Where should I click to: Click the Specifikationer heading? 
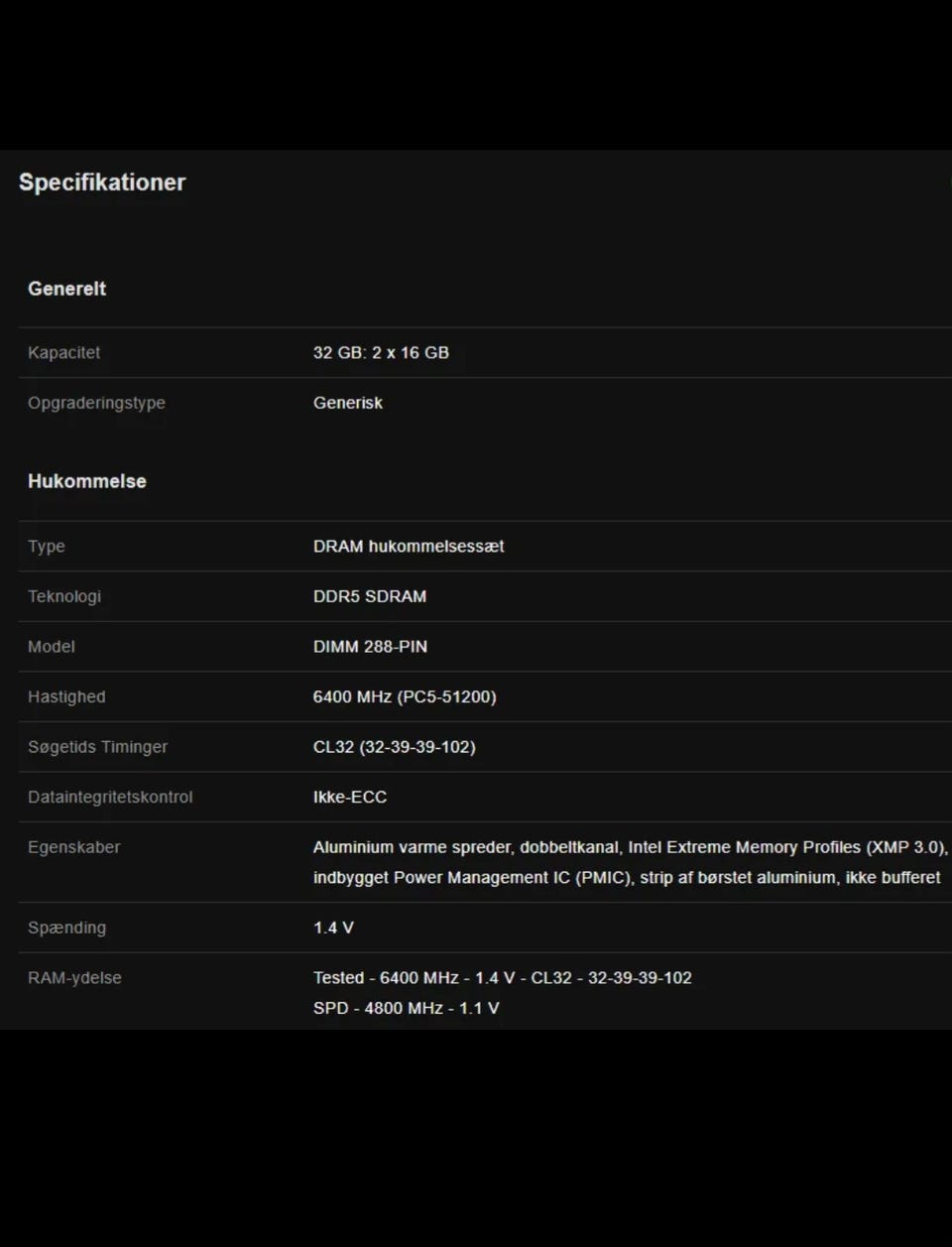coord(102,183)
